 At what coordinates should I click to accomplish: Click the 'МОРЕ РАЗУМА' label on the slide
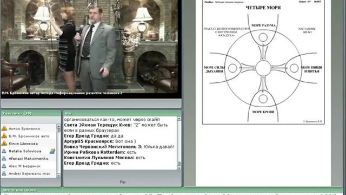[263, 25]
